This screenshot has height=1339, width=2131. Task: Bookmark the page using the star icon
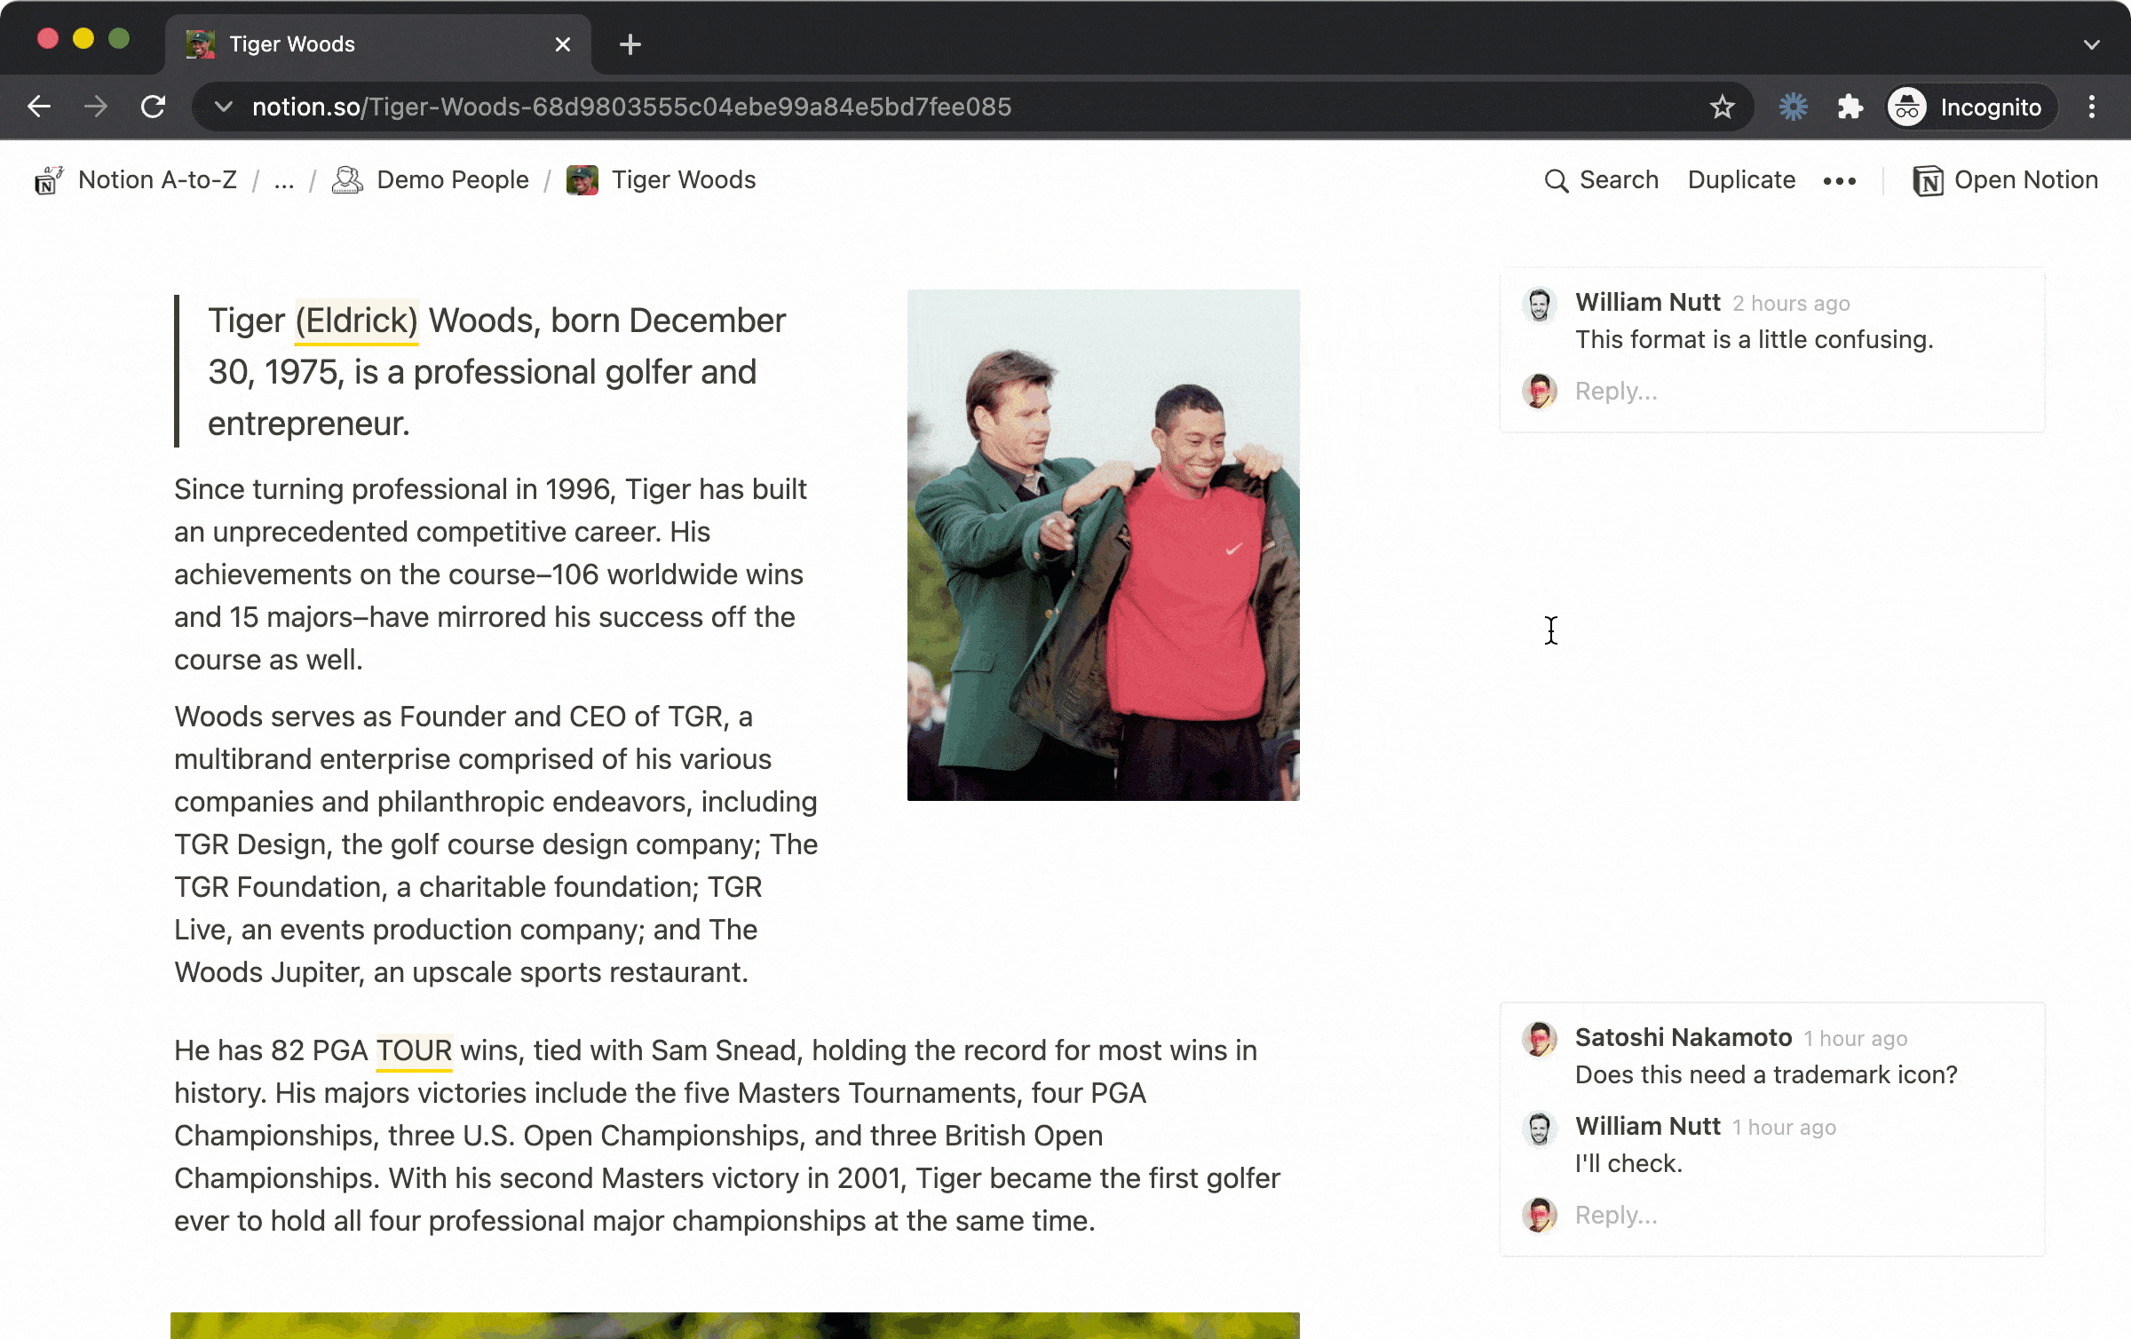(1723, 106)
